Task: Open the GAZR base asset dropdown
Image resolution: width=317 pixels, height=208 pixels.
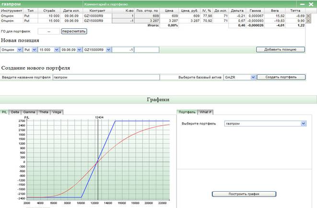Action: pos(253,77)
